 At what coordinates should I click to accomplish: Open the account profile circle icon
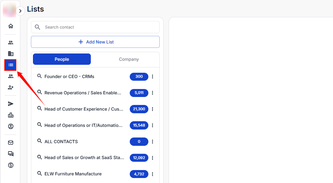pyautogui.click(x=11, y=127)
